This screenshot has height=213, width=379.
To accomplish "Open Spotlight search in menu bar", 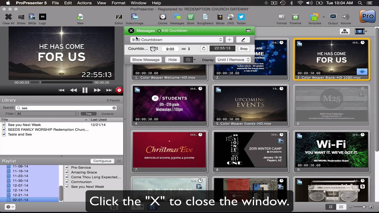I will point(360,3).
